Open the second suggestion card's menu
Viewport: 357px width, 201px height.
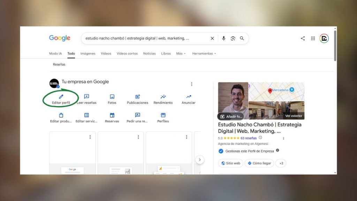tap(138, 137)
